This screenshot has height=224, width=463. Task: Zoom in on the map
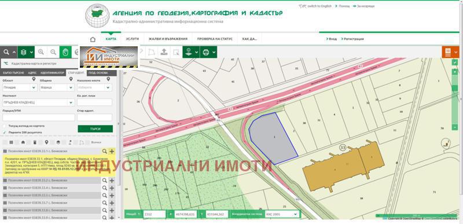click(41, 52)
